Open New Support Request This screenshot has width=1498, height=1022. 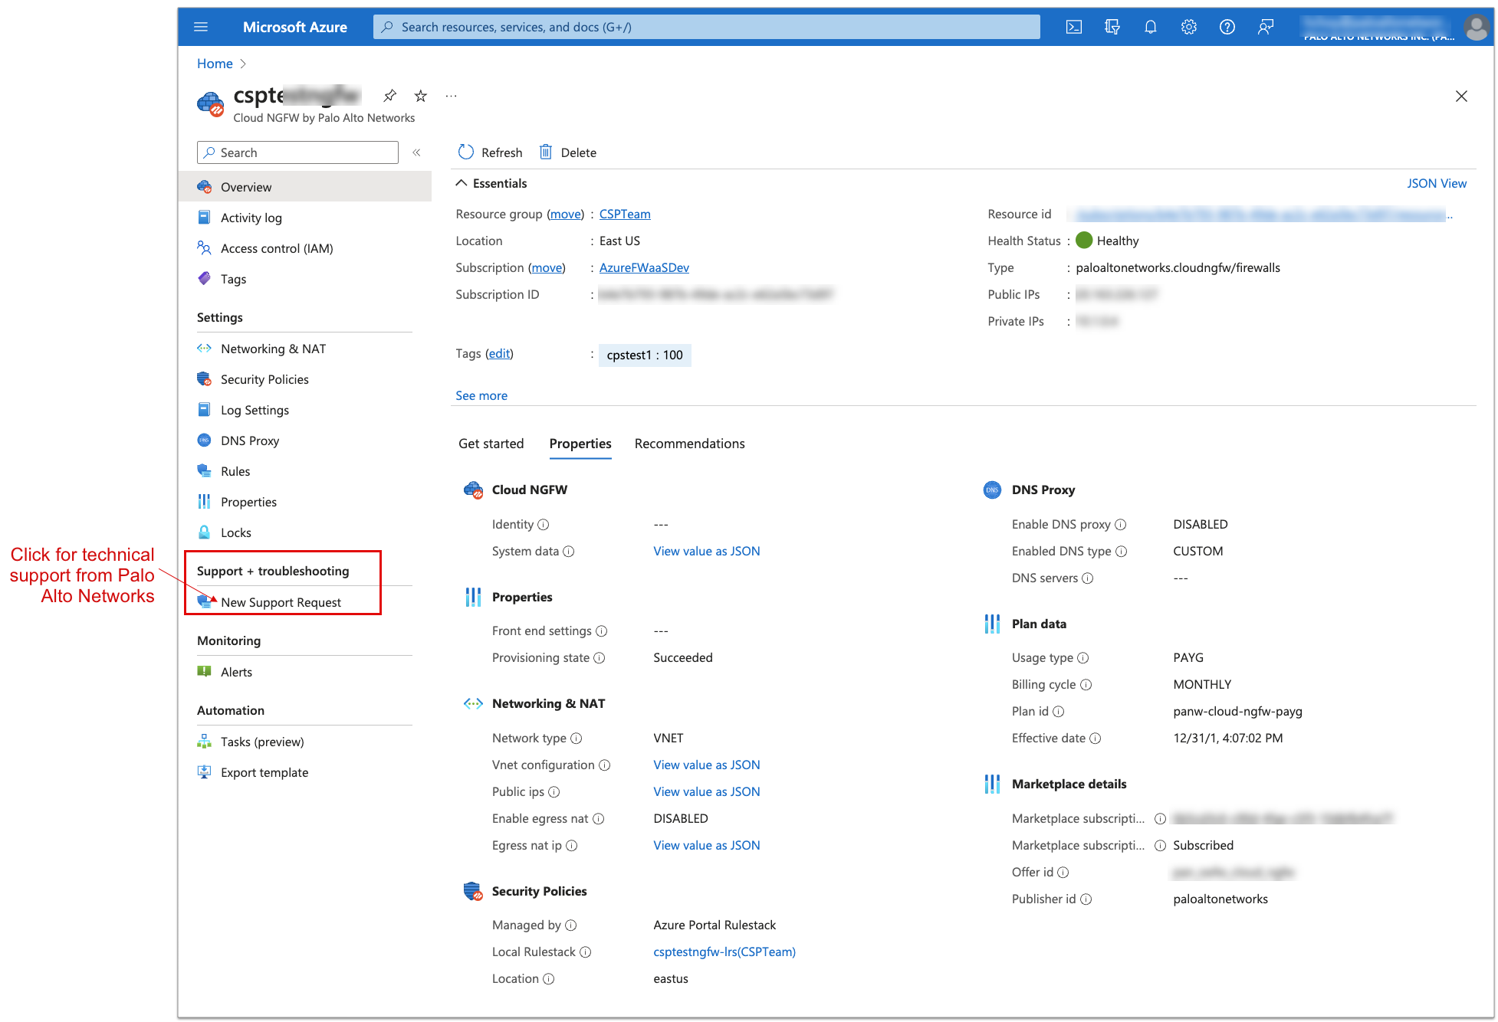tap(281, 602)
